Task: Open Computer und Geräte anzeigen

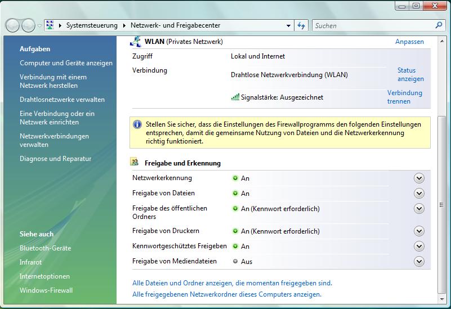Action: tap(66, 63)
